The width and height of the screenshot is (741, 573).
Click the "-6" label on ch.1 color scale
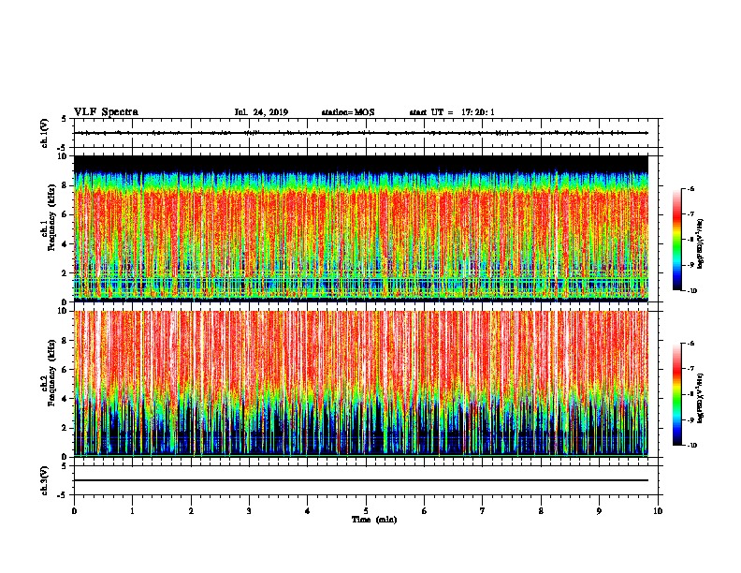(x=690, y=189)
